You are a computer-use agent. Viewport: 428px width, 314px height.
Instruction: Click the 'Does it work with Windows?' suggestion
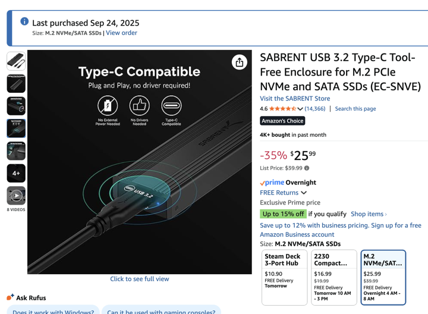53,311
